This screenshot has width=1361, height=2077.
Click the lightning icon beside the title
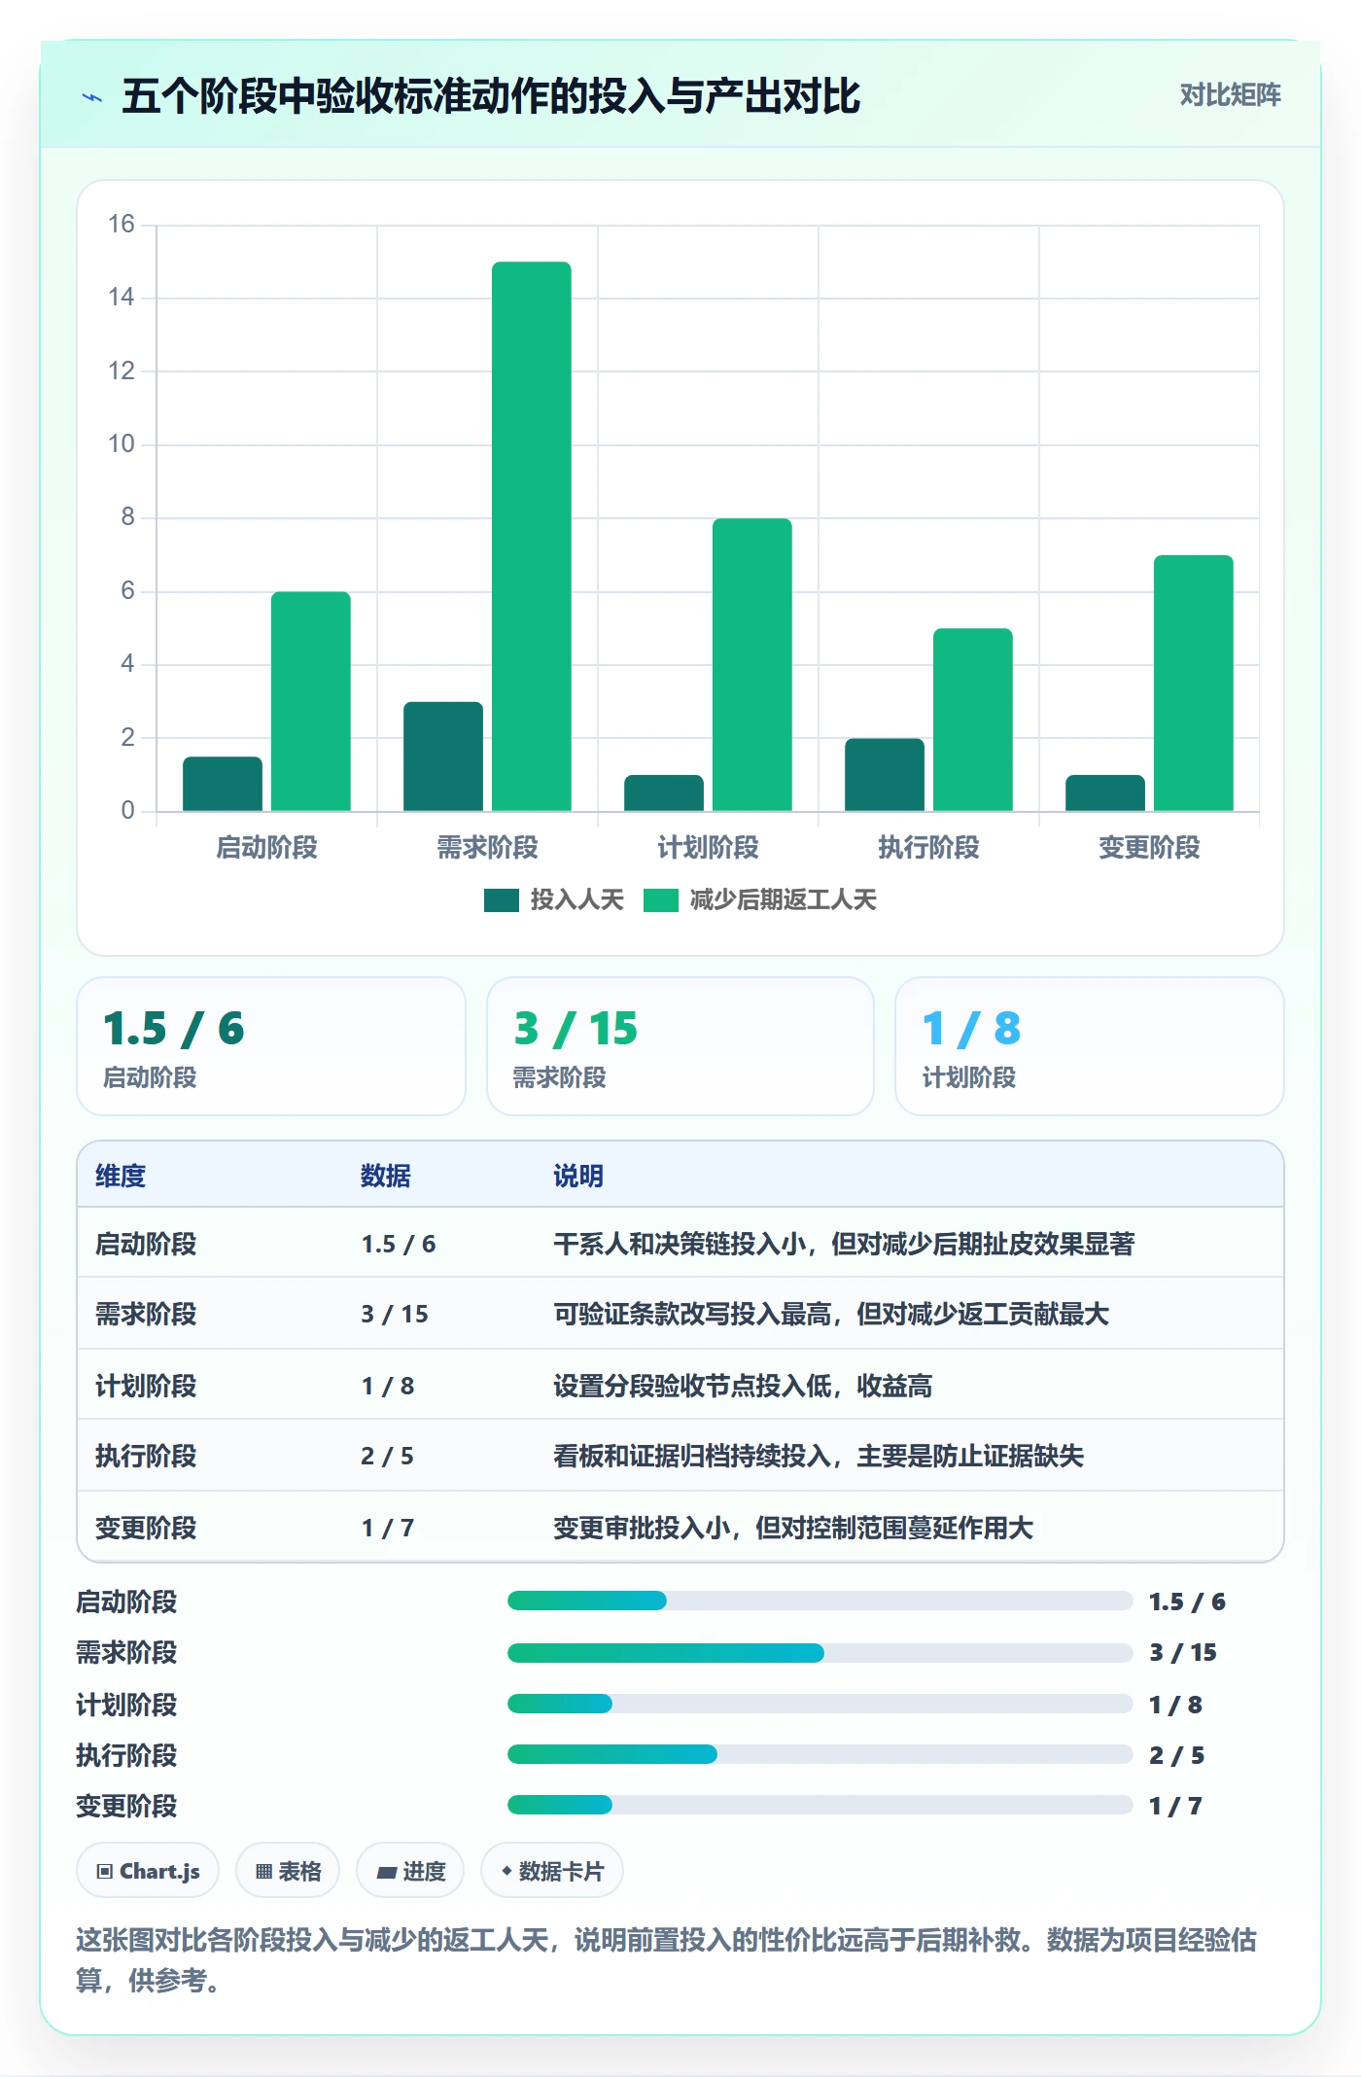point(92,97)
